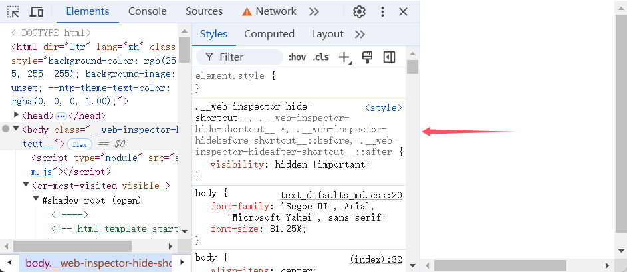Click the paintbrush icon in Styles toolbar
This screenshot has width=627, height=272.
coord(366,57)
